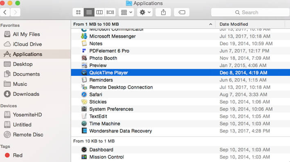Click the yellow minimize window button
This screenshot has height=162, width=290.
pos(10,3)
